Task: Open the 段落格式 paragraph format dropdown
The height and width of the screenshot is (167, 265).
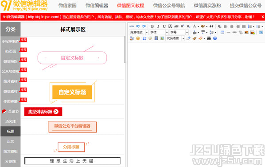Action: 139,32
